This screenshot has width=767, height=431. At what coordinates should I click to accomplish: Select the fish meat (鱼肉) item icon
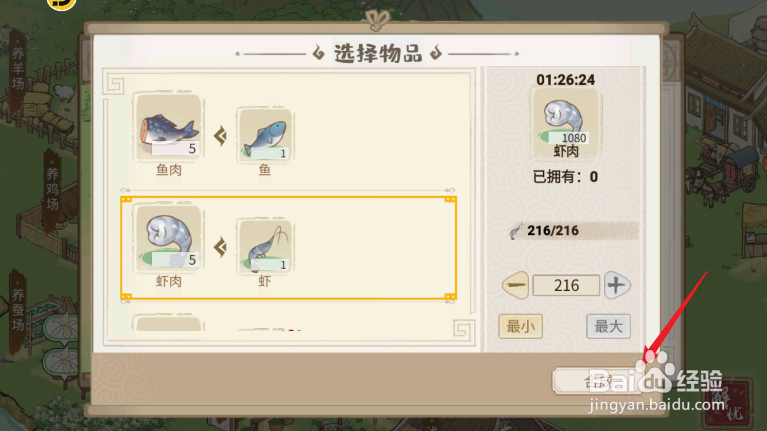[168, 126]
